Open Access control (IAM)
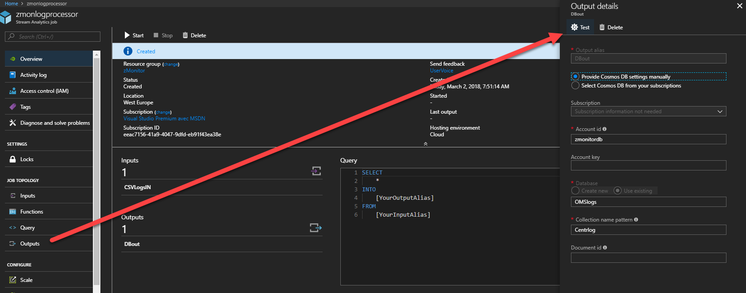Screen dimensions: 746x293 coord(49,91)
